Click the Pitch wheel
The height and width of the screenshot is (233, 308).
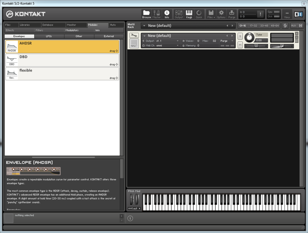click(132, 199)
